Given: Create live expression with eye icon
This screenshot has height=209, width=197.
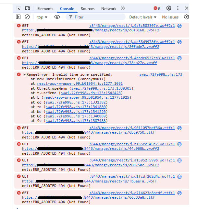Looking at the screenshot, I should tap(57, 17).
